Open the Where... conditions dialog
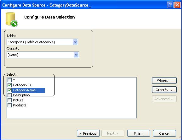 164,81
